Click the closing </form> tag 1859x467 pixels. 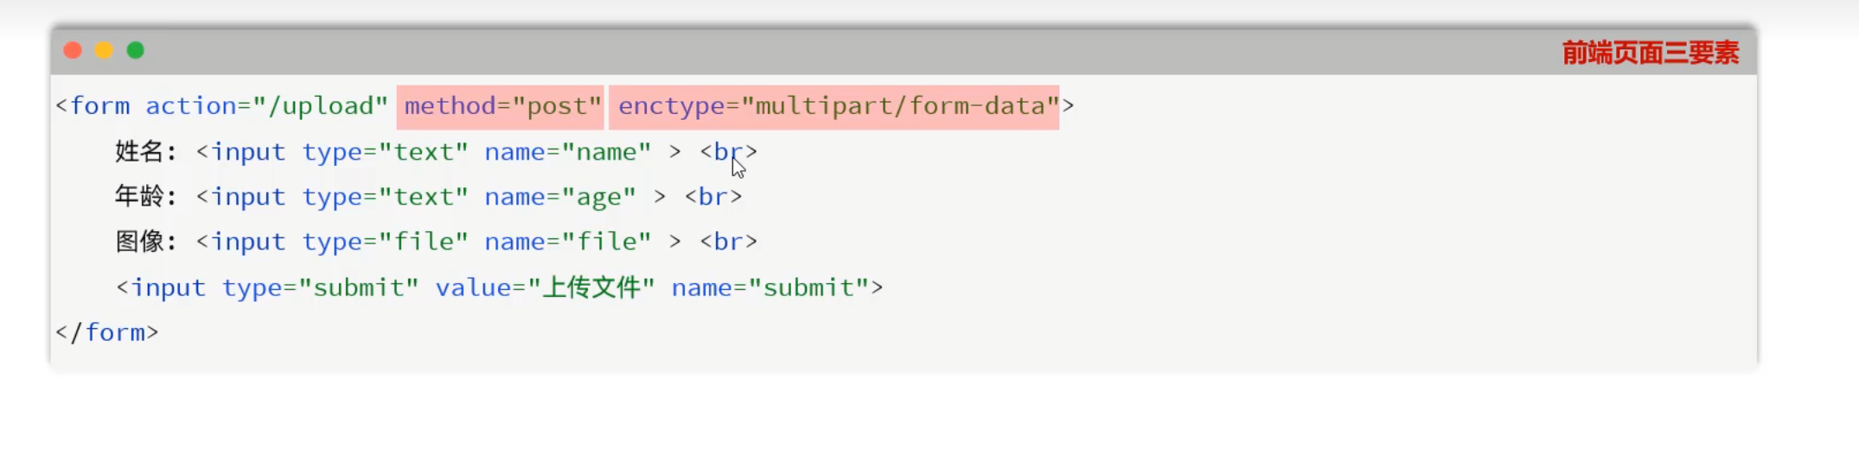107,332
